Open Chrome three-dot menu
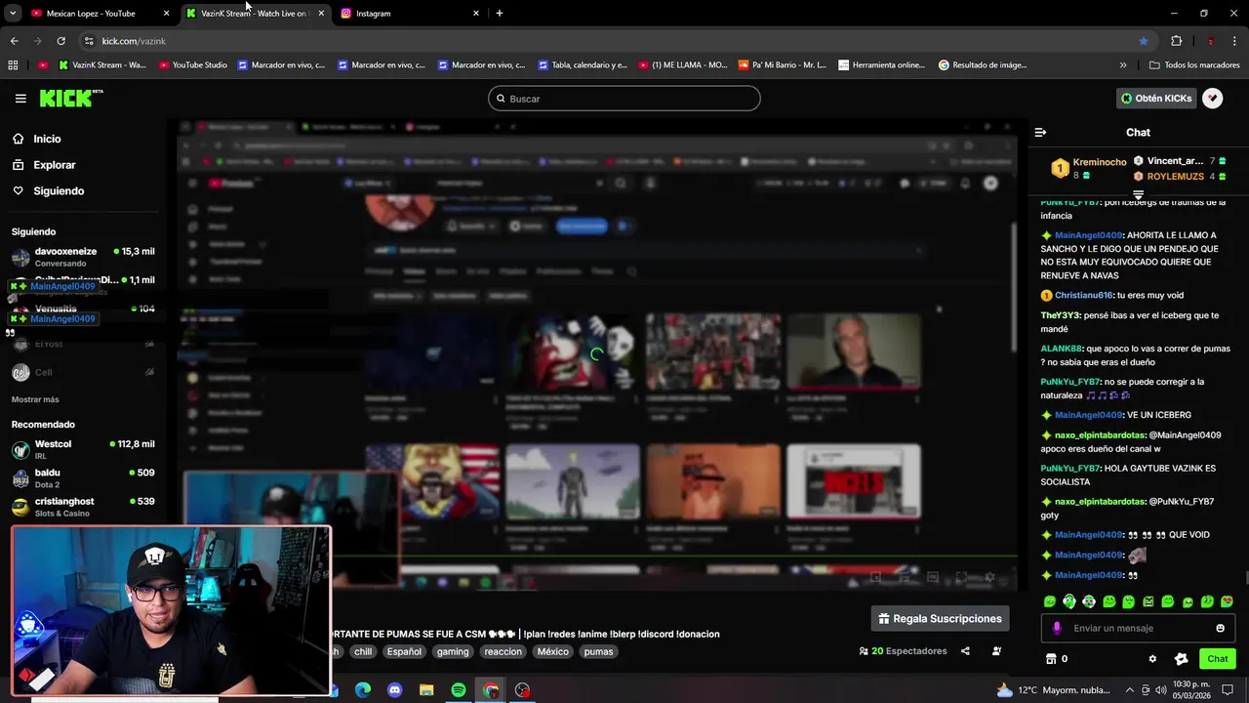 (x=1235, y=41)
